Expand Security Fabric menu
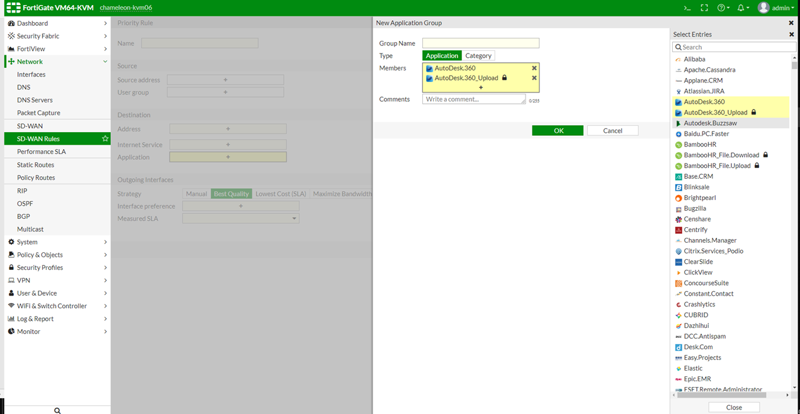Image resolution: width=800 pixels, height=414 pixels. [x=57, y=36]
